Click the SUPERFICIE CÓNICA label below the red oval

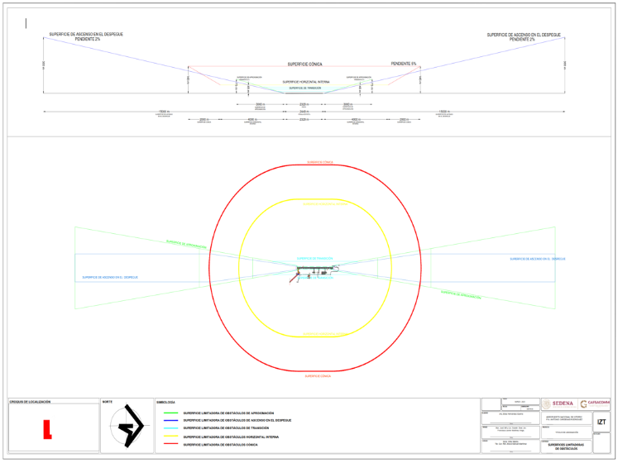pos(319,375)
